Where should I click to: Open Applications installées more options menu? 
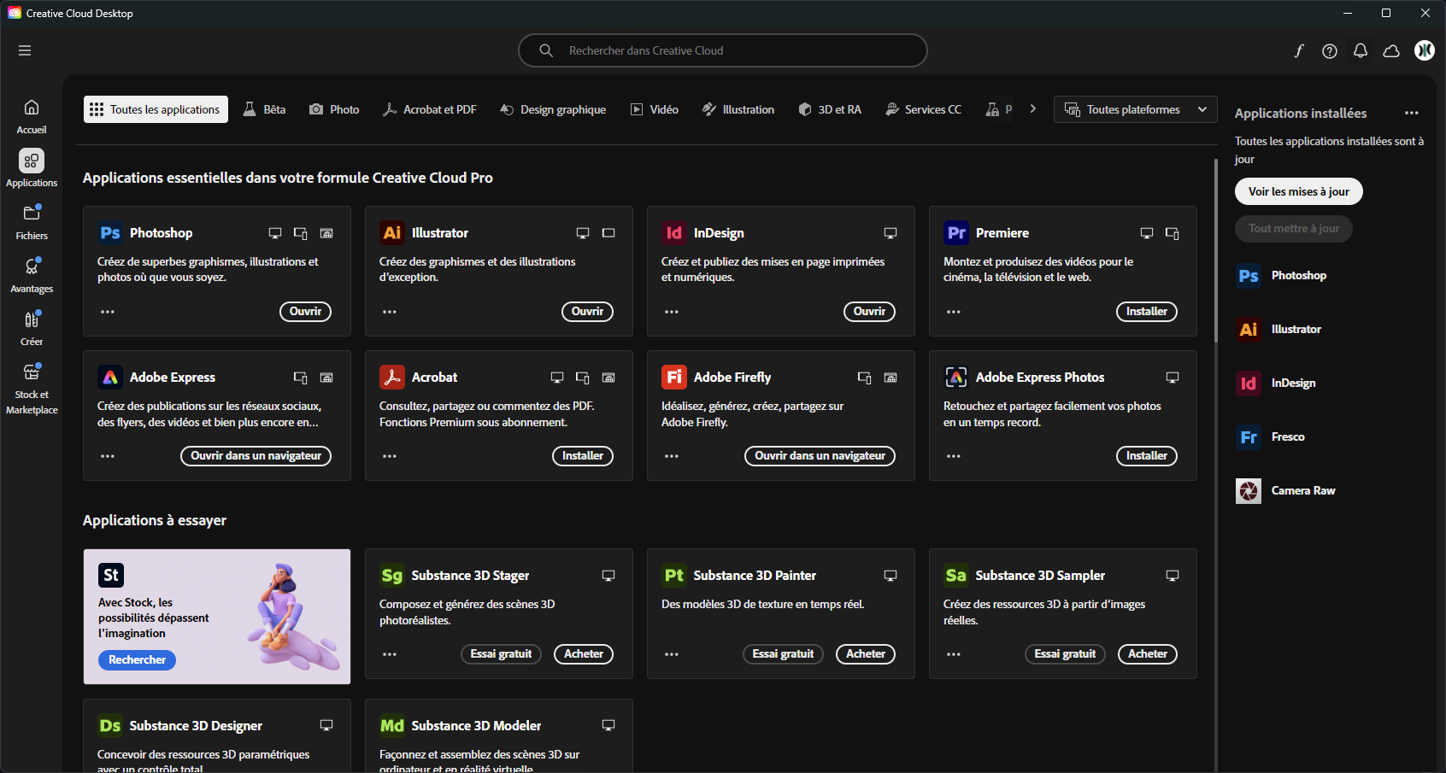point(1412,113)
